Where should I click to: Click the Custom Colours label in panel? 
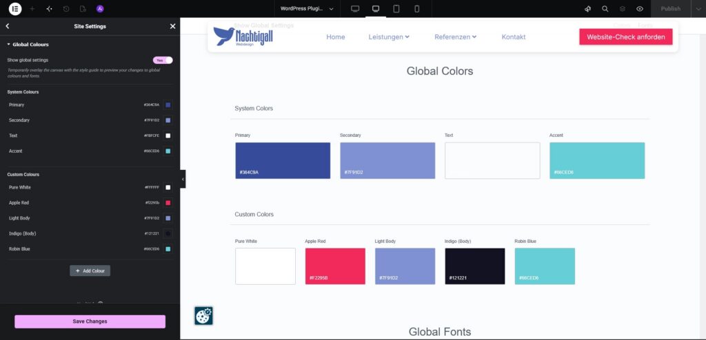(23, 175)
